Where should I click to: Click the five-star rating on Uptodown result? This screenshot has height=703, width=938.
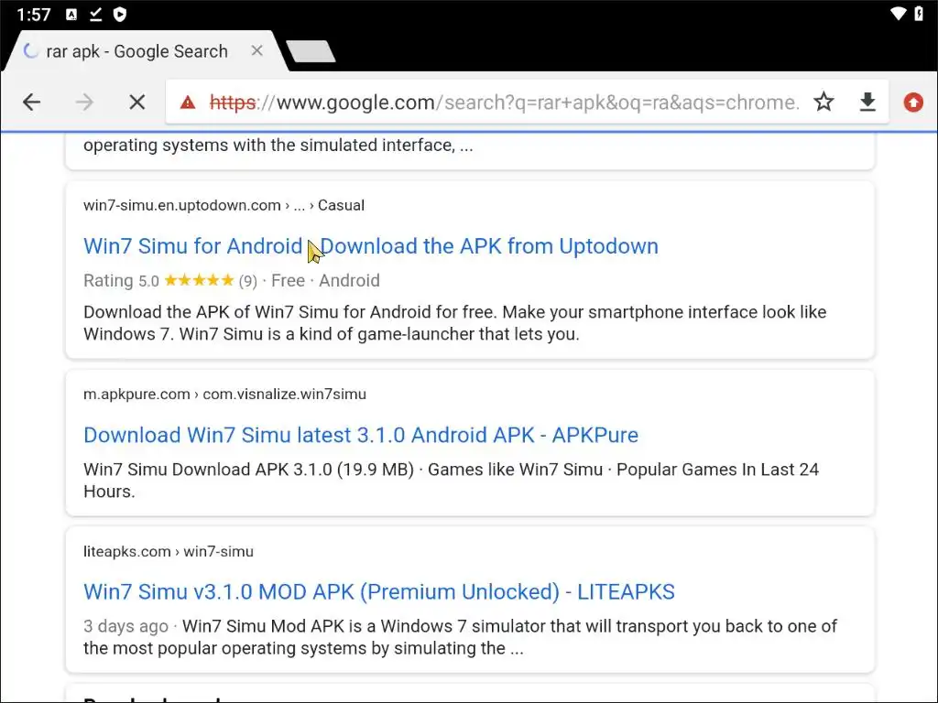tap(199, 280)
